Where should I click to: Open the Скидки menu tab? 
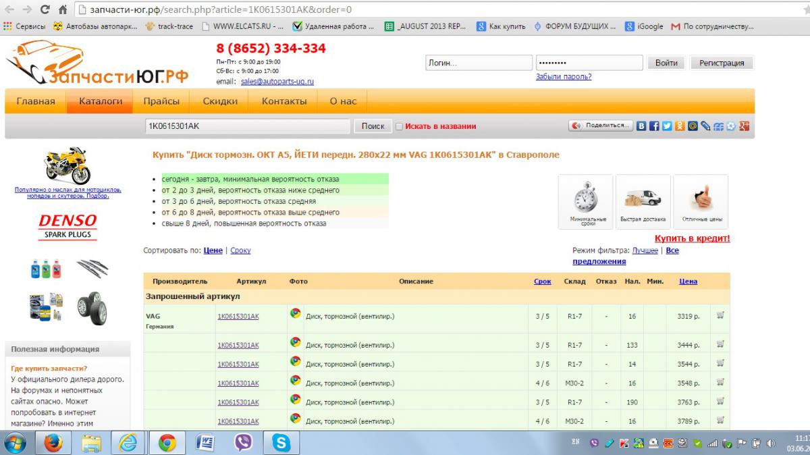point(220,101)
